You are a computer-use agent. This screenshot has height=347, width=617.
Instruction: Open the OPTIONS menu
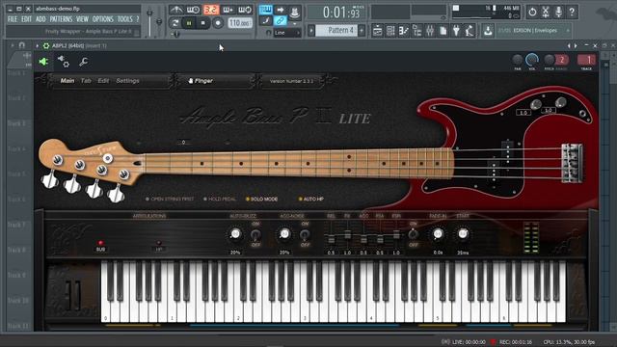103,19
